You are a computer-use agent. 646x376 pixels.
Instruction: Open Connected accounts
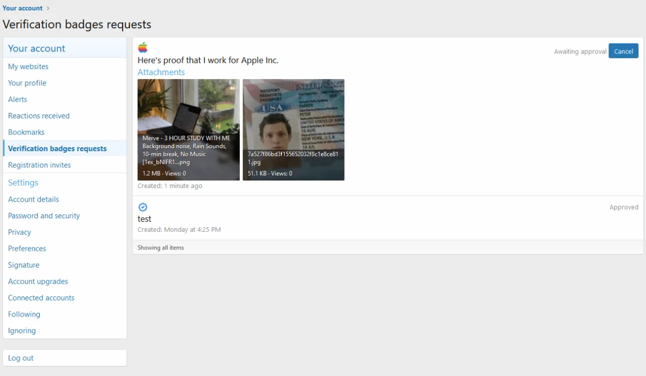pyautogui.click(x=41, y=297)
